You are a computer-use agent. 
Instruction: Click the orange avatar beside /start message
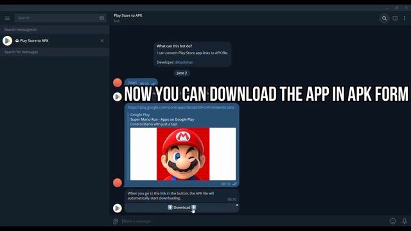pyautogui.click(x=118, y=83)
